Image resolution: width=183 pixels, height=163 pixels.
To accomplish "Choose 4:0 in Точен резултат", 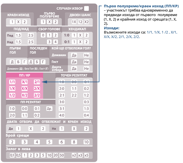I will coord(62,115).
